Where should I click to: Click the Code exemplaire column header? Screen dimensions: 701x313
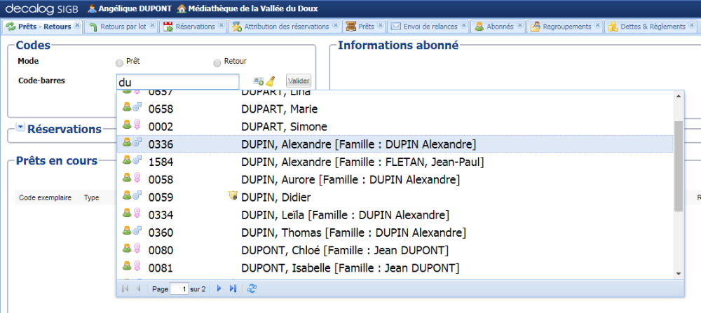click(x=45, y=197)
